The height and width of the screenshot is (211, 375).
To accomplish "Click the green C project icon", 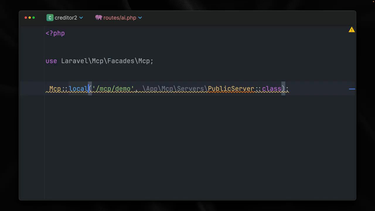I will [x=50, y=18].
